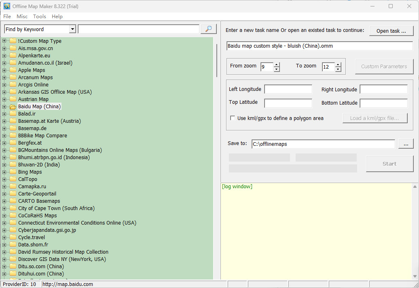Click the open folder icon of Baidu Map (China)
The image size is (419, 288).
click(x=13, y=107)
